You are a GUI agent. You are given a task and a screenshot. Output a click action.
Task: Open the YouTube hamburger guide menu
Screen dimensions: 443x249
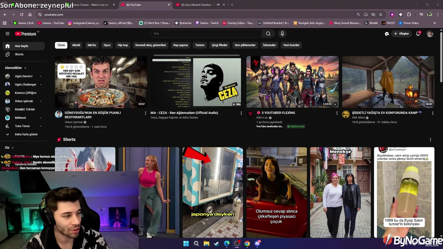tap(7, 34)
